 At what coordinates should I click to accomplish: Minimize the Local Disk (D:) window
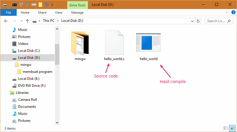203,5
